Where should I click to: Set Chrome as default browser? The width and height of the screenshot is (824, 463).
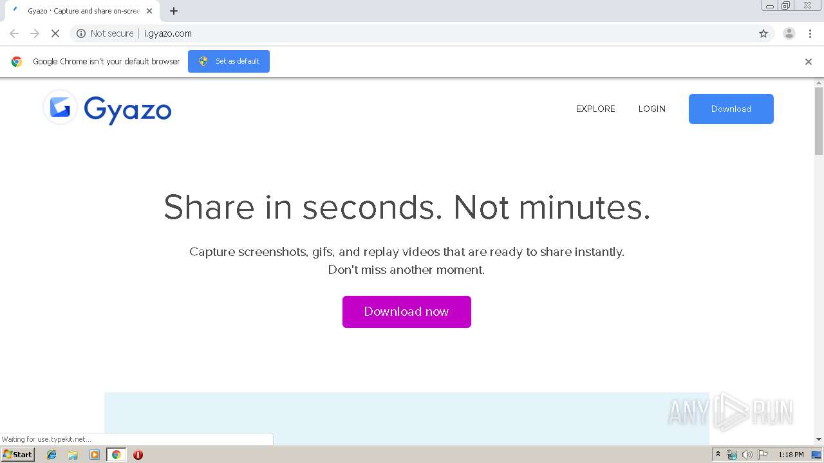(229, 61)
